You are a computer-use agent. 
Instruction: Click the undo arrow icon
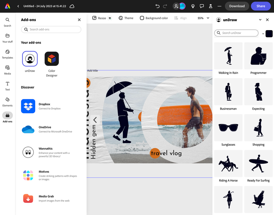pos(157,6)
